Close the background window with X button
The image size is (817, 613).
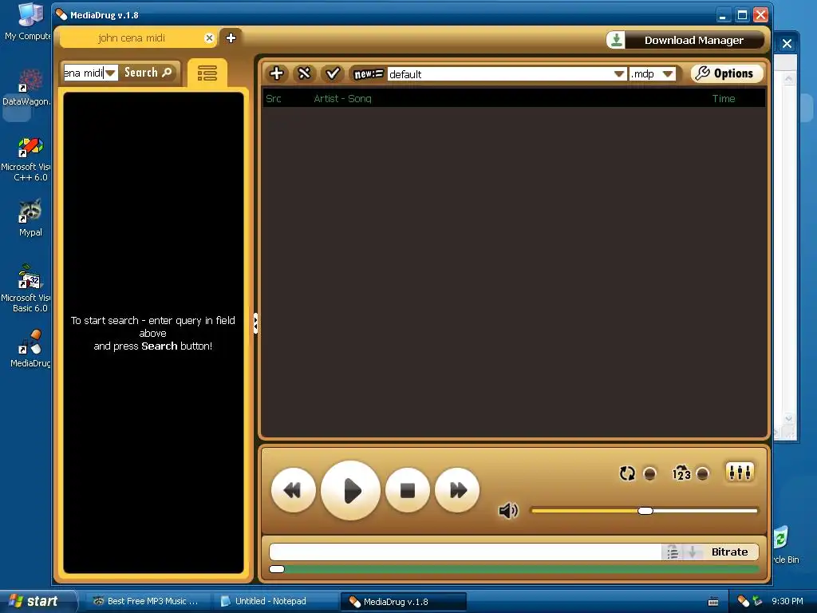[x=787, y=44]
